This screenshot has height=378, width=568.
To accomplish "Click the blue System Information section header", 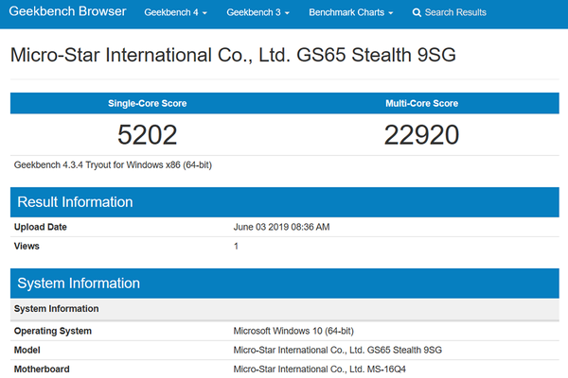I will [x=284, y=283].
